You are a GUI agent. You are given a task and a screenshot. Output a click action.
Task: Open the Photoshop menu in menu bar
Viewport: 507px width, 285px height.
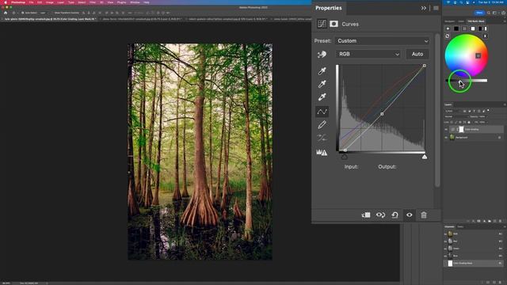(18, 2)
